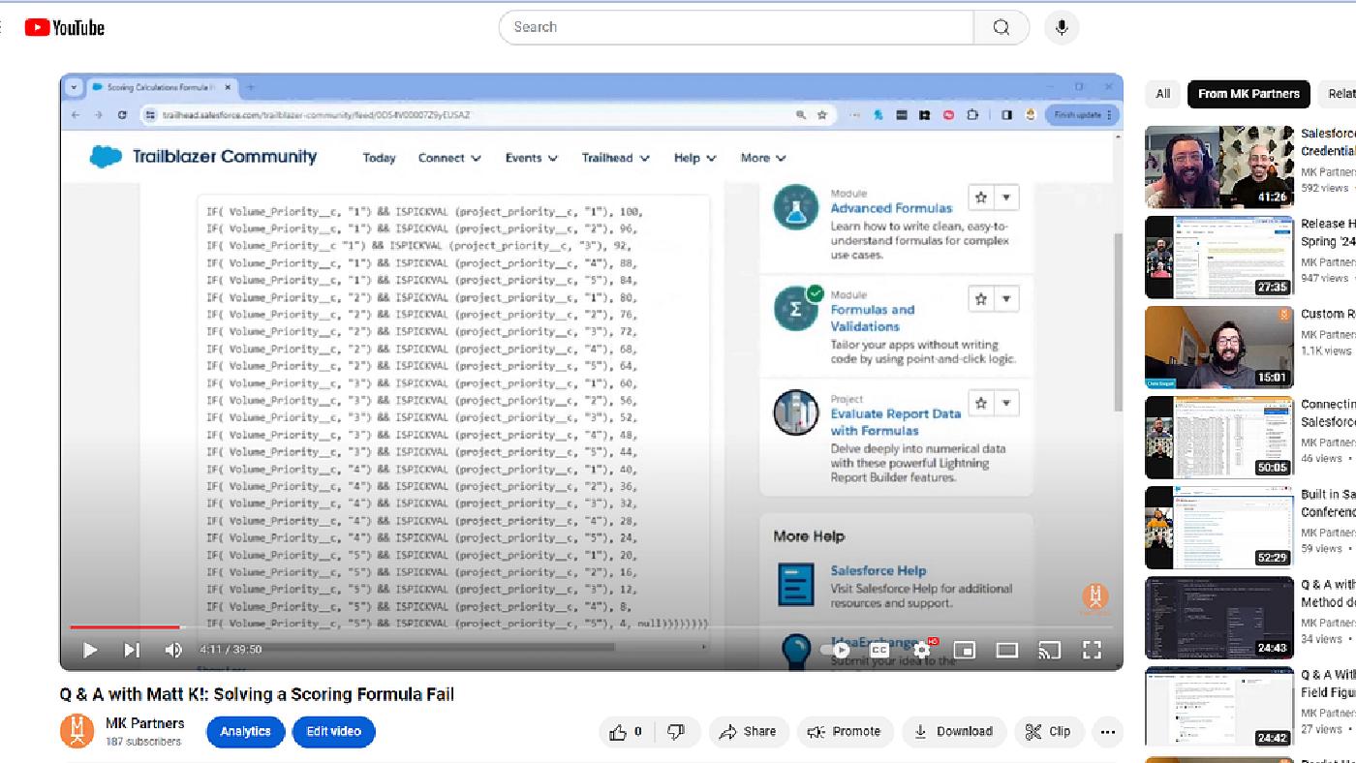1356x763 pixels.
Task: Select the "From MK Partners" filter chip
Action: point(1248,94)
